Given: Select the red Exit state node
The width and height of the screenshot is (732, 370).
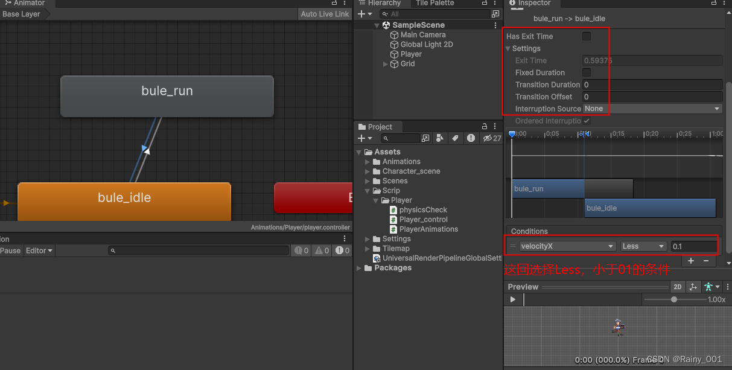Looking at the screenshot, I should click(313, 198).
